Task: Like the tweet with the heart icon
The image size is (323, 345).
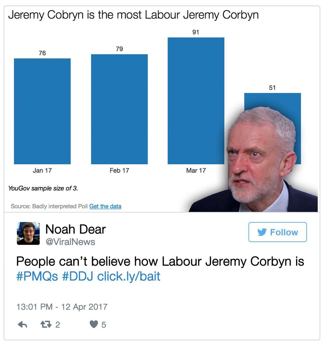Action: (x=94, y=325)
